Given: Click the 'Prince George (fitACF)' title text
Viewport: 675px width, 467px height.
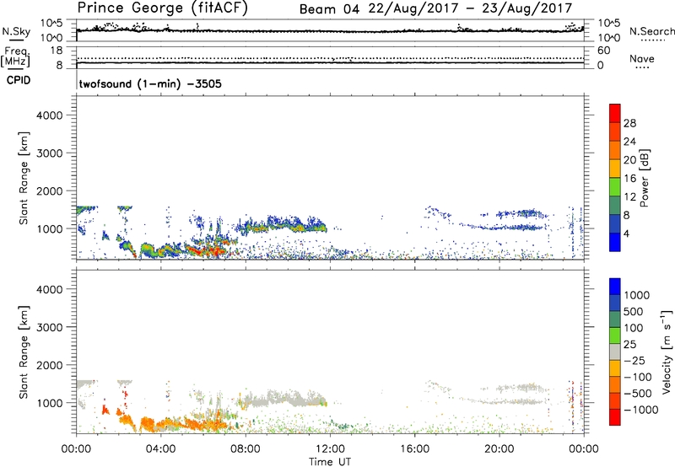Looking at the screenshot, I should coord(163,8).
